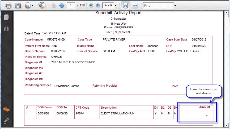Click the page number field
The width and height of the screenshot is (230, 129).
pos(71,5)
